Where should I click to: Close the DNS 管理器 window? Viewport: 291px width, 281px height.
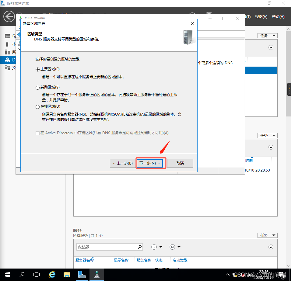pyautogui.click(x=238, y=19)
